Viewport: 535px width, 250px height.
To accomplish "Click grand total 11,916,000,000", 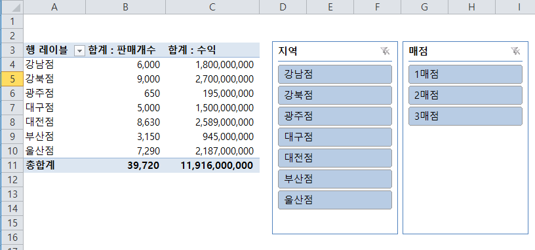I will pyautogui.click(x=212, y=165).
